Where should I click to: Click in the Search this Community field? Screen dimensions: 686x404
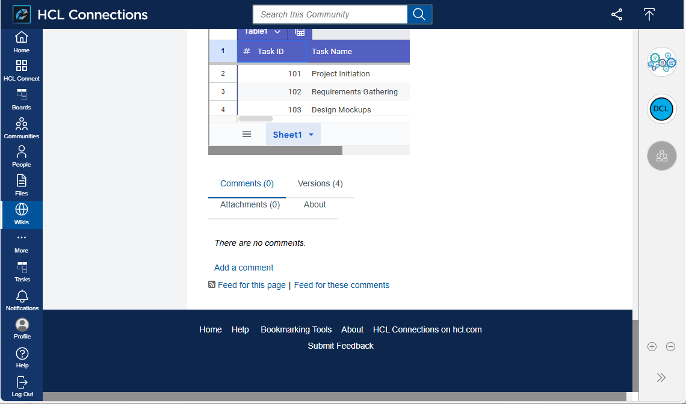coord(330,14)
